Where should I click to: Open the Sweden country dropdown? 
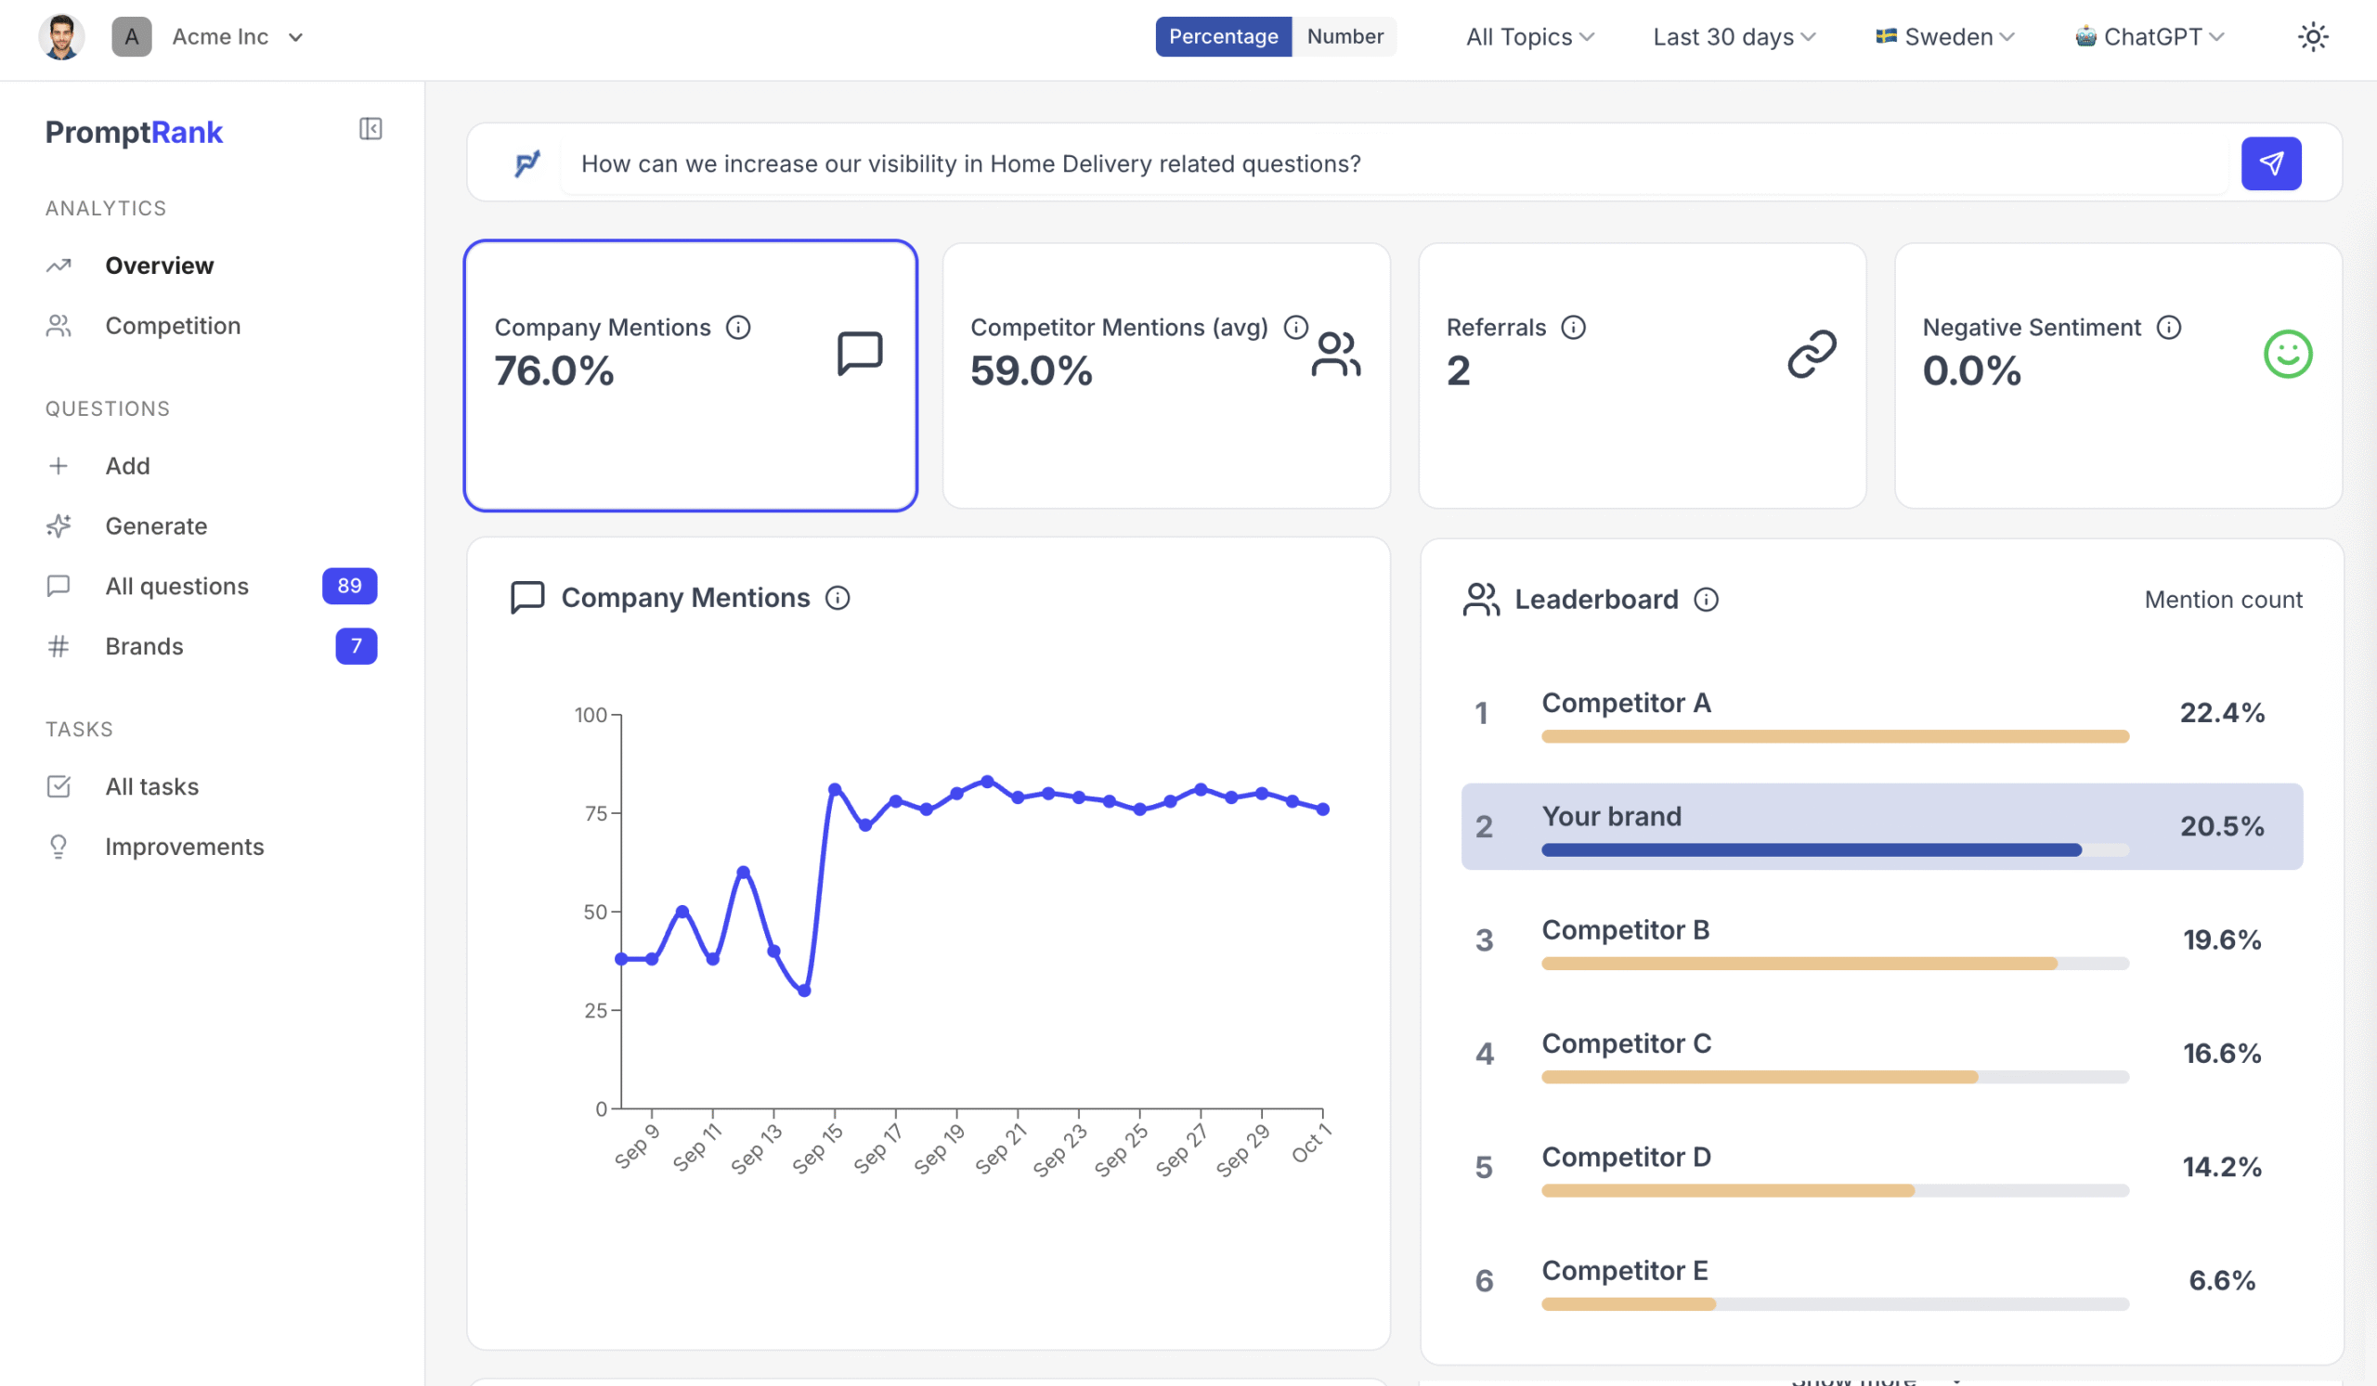pyautogui.click(x=1944, y=37)
